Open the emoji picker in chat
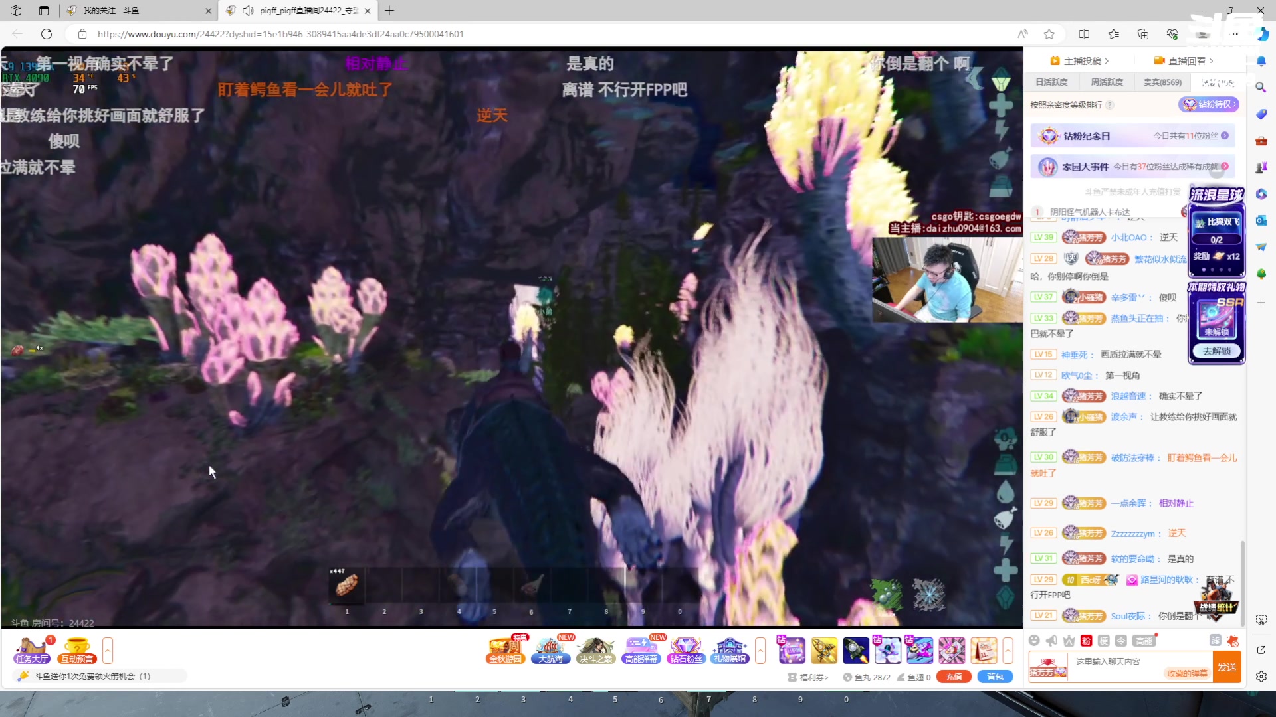This screenshot has height=717, width=1276. coord(1034,640)
